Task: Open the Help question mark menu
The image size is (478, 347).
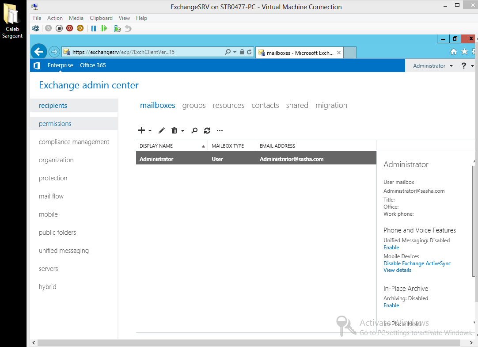Action: pyautogui.click(x=464, y=65)
